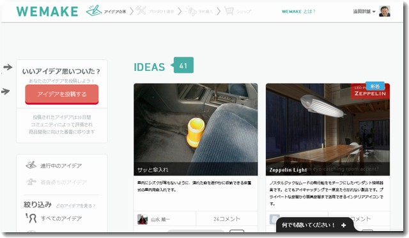Click the WEMAKE logo
409x238 pixels.
pos(47,11)
